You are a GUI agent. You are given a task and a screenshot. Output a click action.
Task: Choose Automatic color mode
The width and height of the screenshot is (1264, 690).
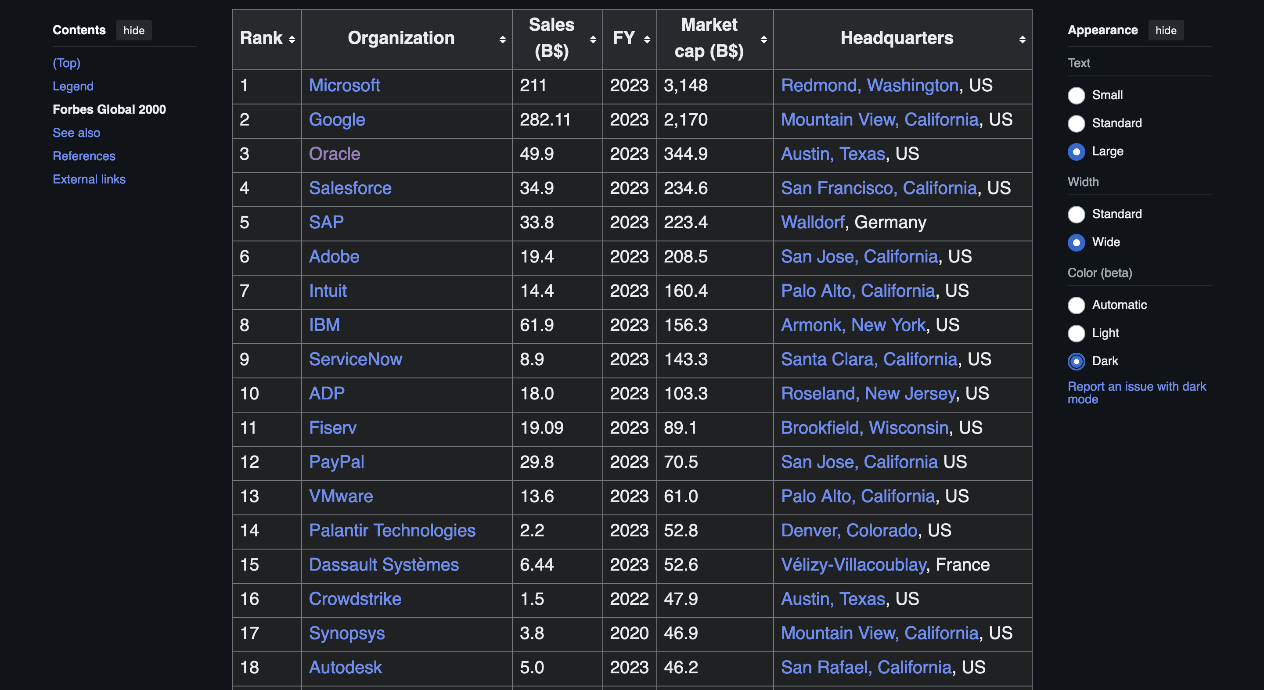pyautogui.click(x=1076, y=305)
